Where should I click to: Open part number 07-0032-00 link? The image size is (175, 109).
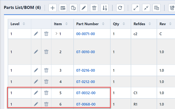pos(86,93)
